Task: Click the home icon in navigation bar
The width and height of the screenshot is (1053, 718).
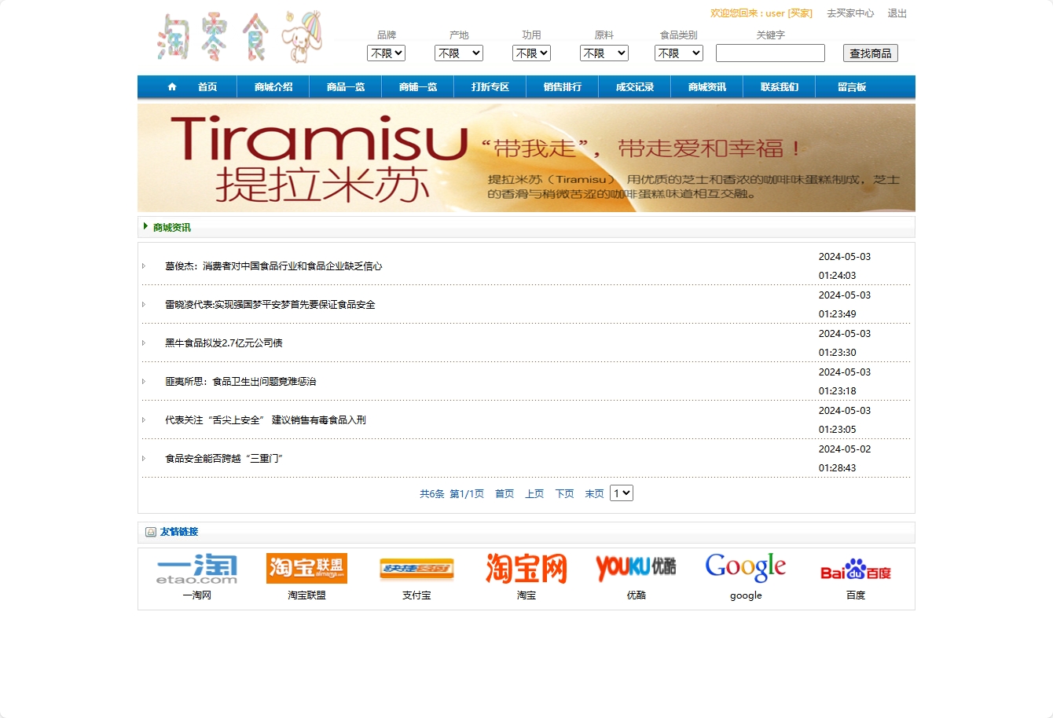Action: point(172,87)
